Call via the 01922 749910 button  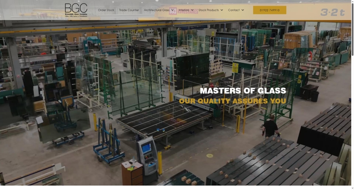point(270,10)
